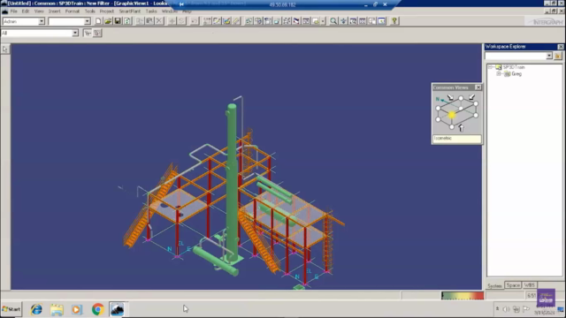Select bottom corner node on Common Views cube
The height and width of the screenshot is (318, 566).
click(x=452, y=127)
